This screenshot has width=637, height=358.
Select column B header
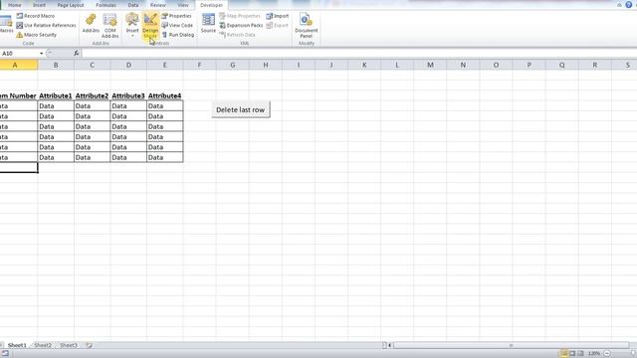point(56,65)
